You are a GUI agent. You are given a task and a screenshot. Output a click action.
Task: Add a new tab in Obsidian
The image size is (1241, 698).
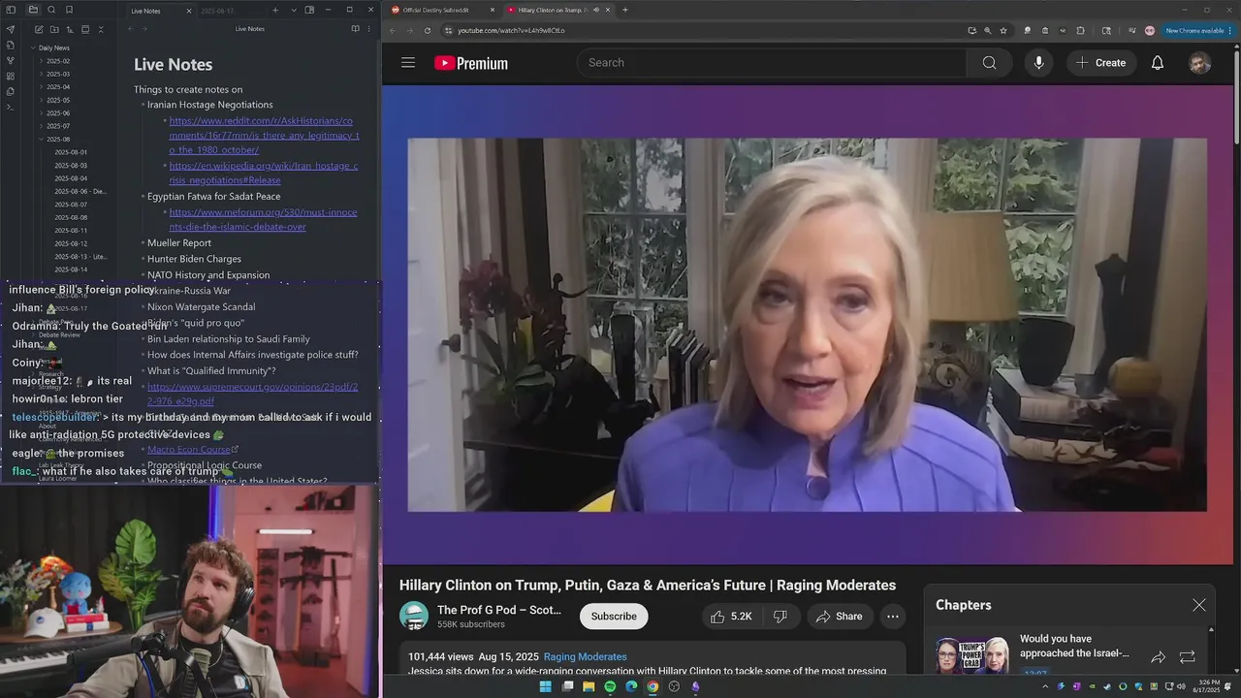(275, 11)
